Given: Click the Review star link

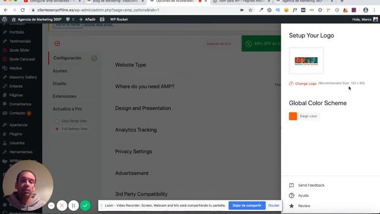Looking at the screenshot, I should click(300, 206).
